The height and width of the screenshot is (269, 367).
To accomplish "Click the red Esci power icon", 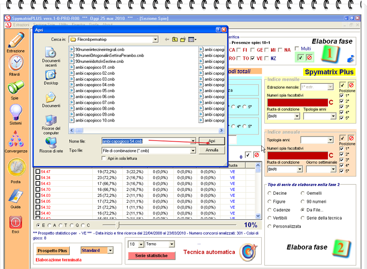I will 15,222.
